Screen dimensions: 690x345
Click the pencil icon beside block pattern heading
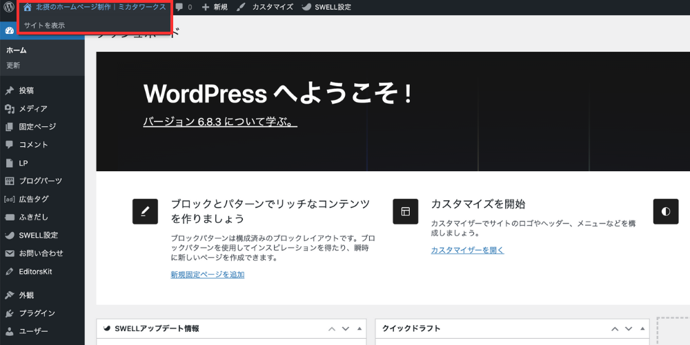146,211
